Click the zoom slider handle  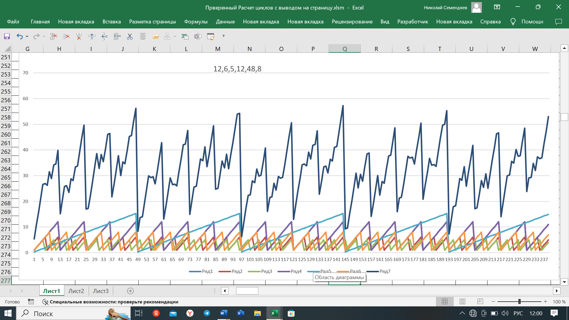pyautogui.click(x=519, y=302)
